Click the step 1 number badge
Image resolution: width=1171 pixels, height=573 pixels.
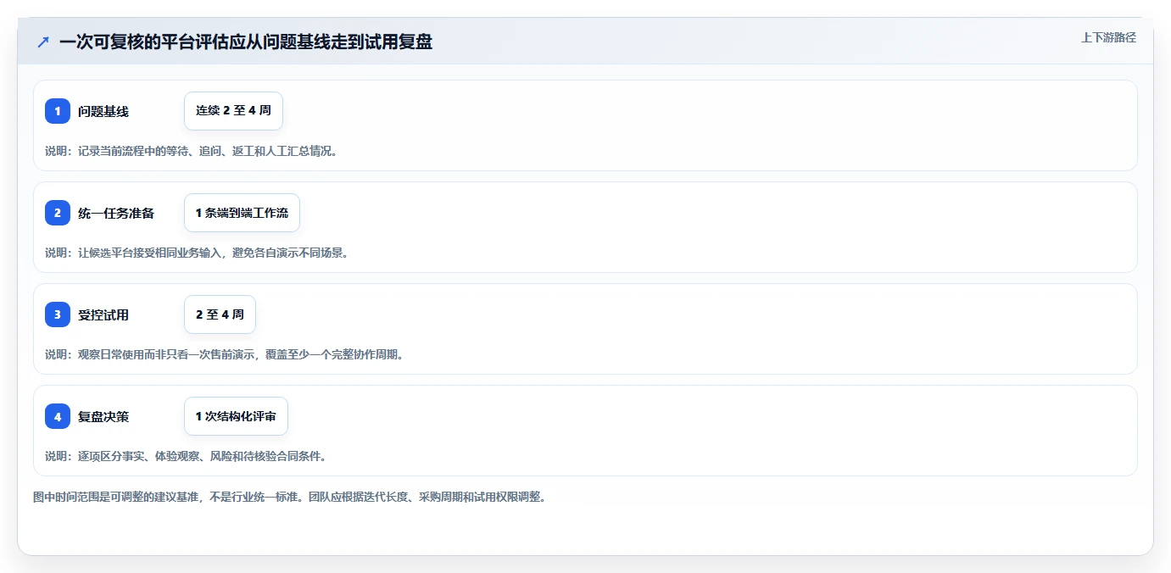click(x=58, y=111)
